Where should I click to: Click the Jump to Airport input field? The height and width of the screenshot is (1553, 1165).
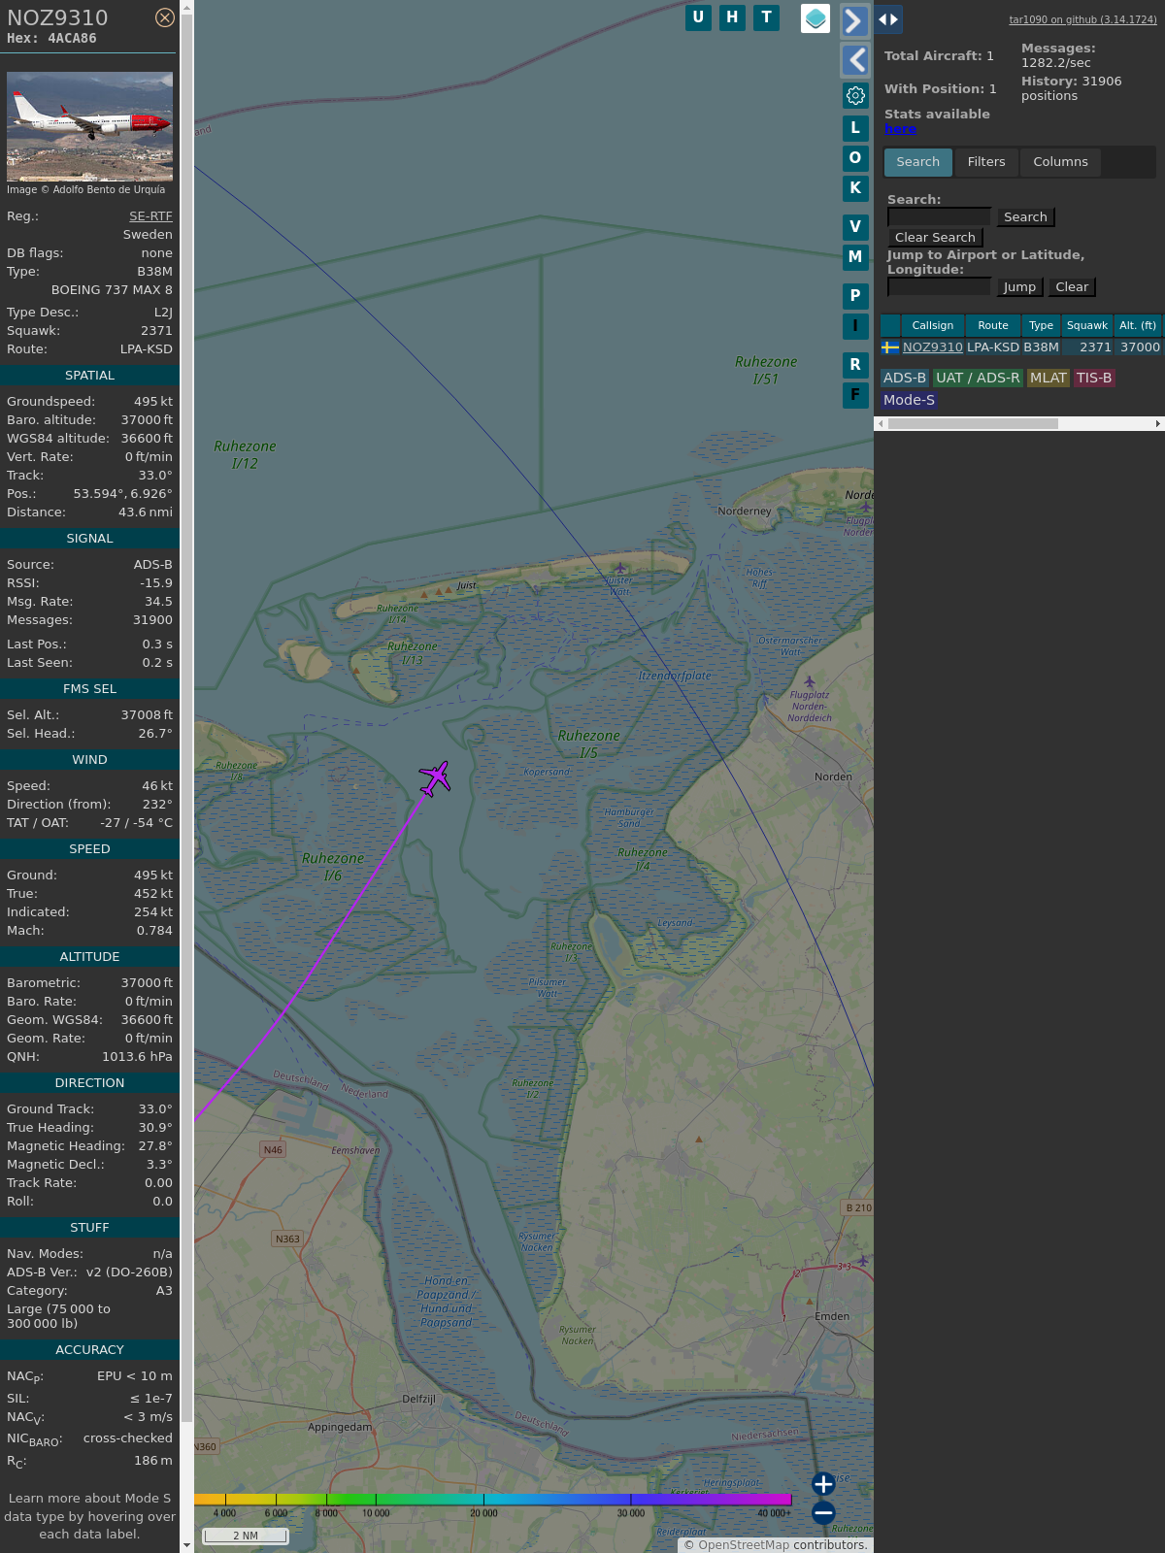point(939,287)
